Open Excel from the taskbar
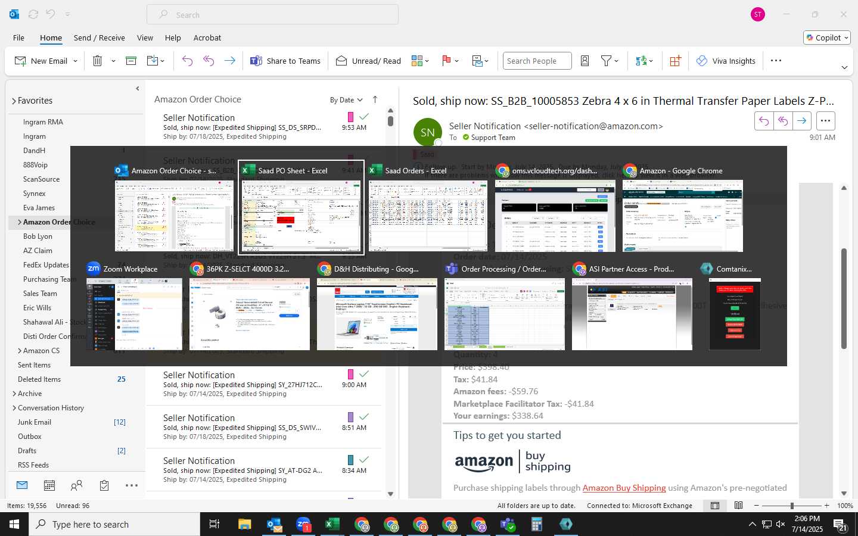Viewport: 858px width, 536px height. click(332, 524)
